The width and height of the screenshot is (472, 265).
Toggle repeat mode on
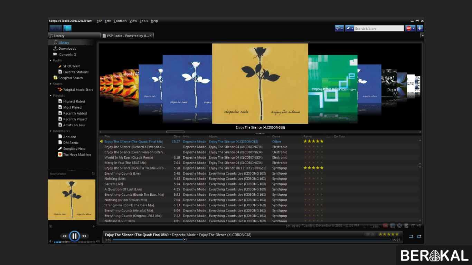419,237
